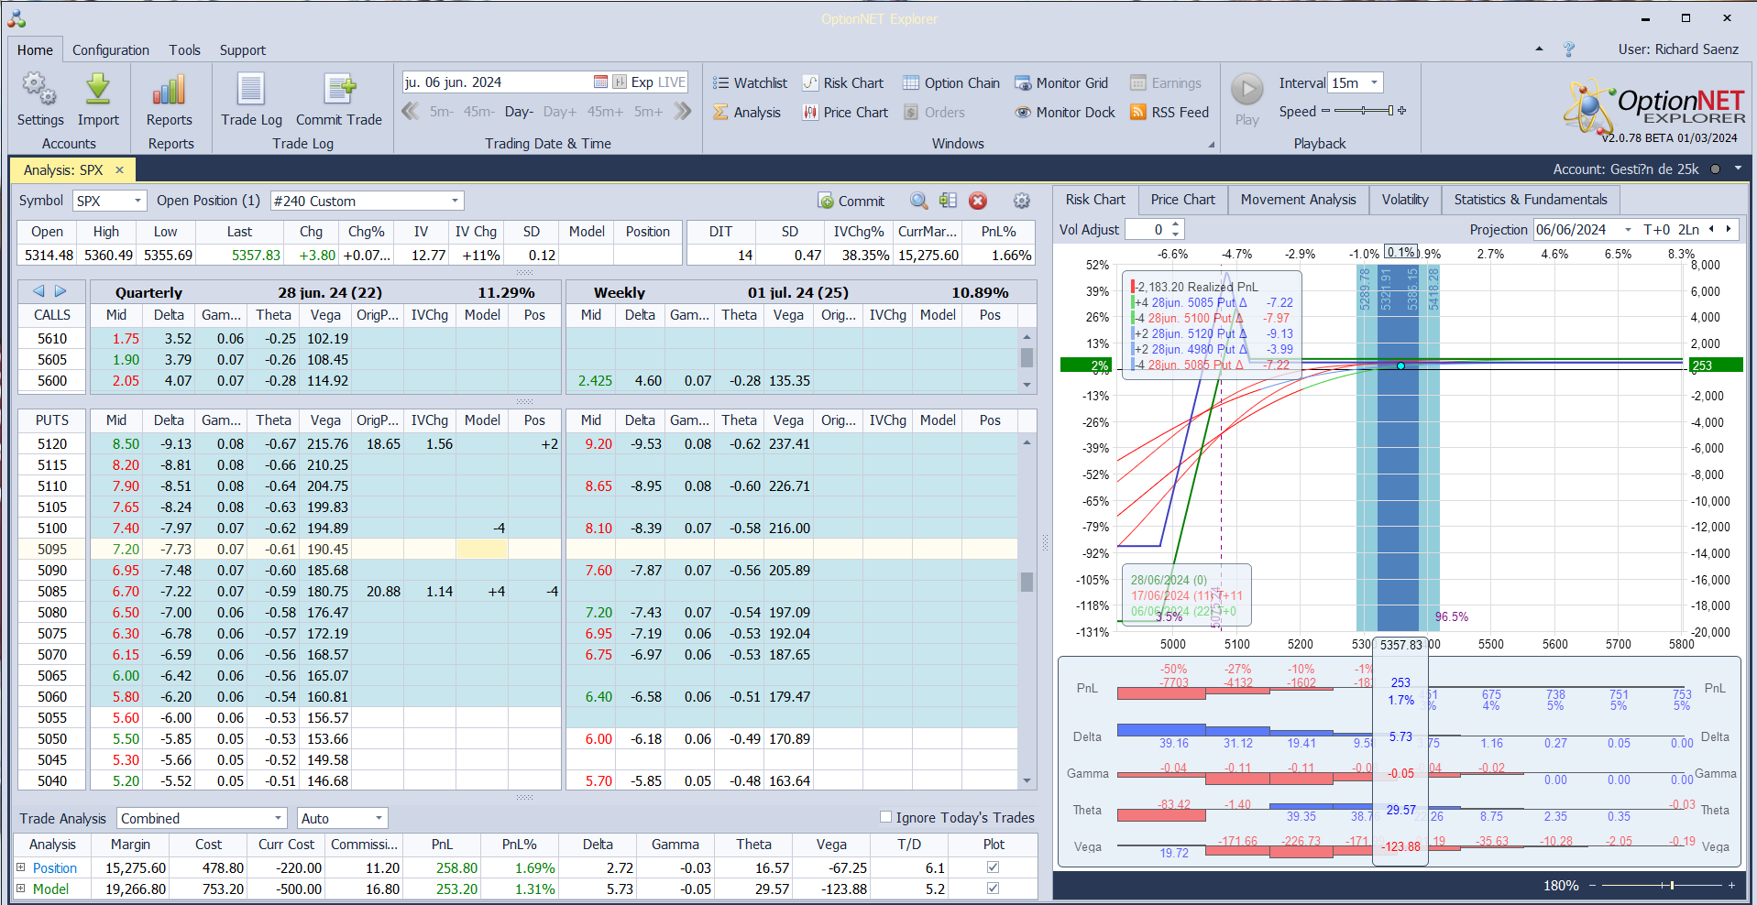Open Risk Chart window from the ribbon
Viewport: 1757px width, 905px height.
point(843,82)
